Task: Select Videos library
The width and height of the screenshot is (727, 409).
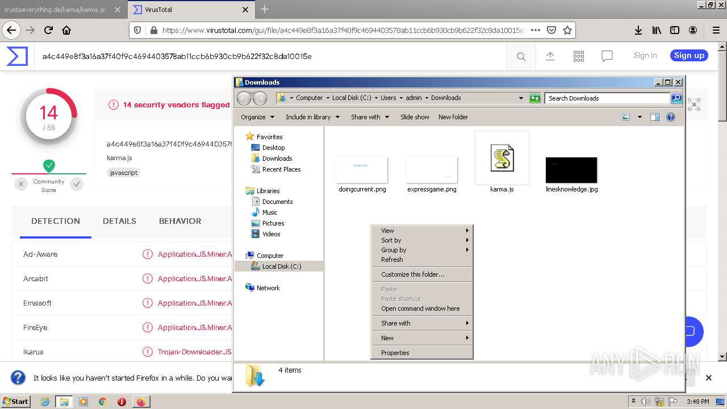Action: tap(271, 234)
